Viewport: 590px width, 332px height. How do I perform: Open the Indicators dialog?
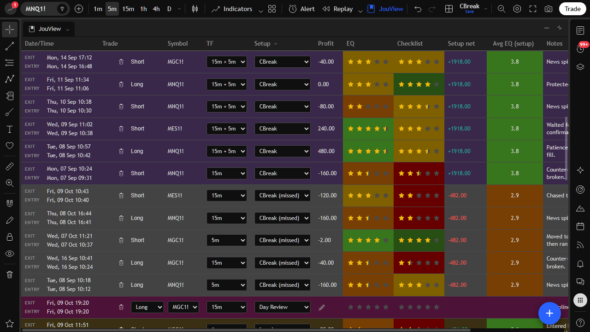[232, 9]
